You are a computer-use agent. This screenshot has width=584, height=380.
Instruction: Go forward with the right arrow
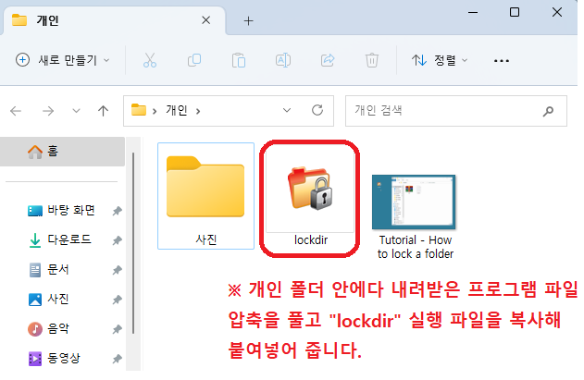[48, 111]
